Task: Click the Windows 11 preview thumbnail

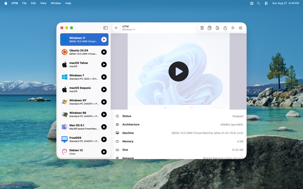Action: [178, 71]
